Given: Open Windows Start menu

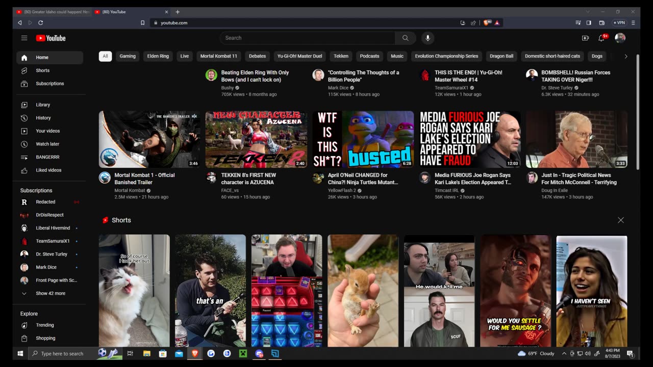Looking at the screenshot, I should point(20,353).
